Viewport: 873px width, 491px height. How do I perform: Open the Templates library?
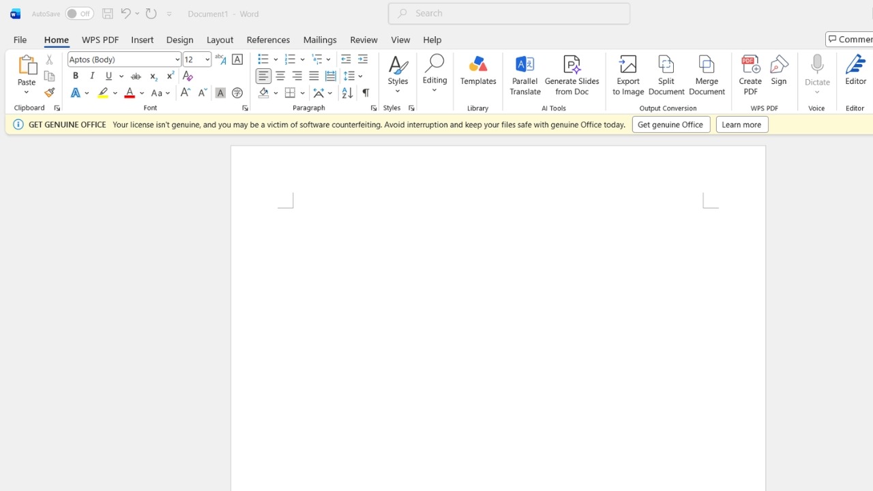tap(478, 70)
